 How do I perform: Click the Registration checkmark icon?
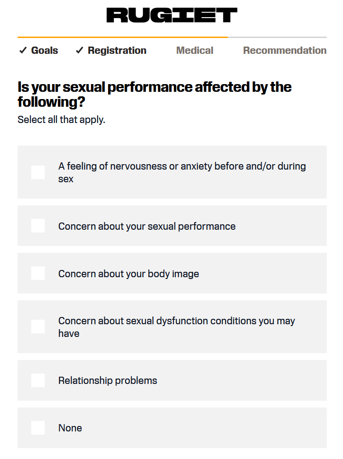80,50
